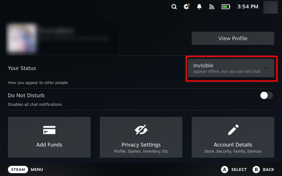Select the Add Funds card icon
This screenshot has height=176, width=282.
tap(49, 130)
